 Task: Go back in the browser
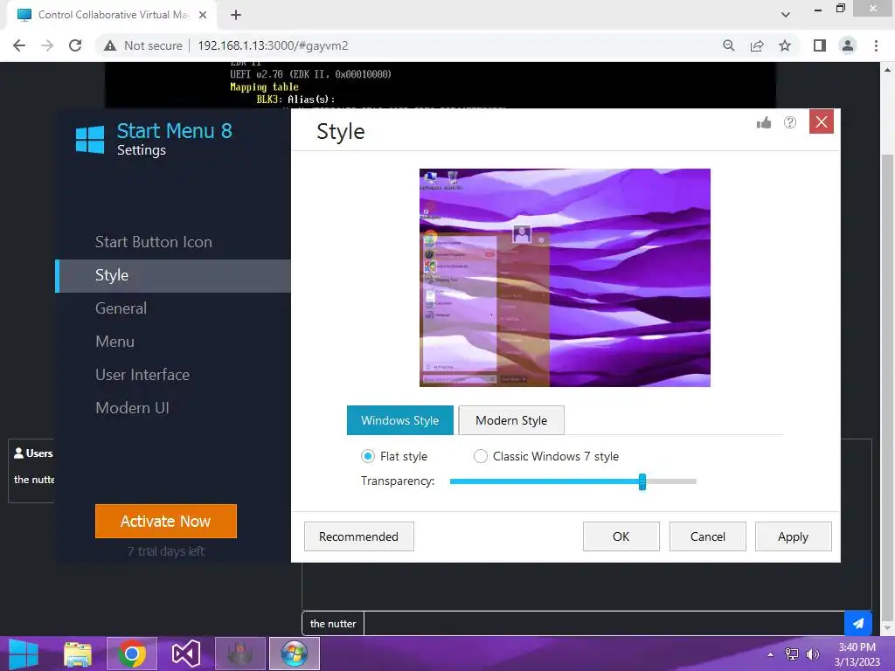tap(19, 45)
